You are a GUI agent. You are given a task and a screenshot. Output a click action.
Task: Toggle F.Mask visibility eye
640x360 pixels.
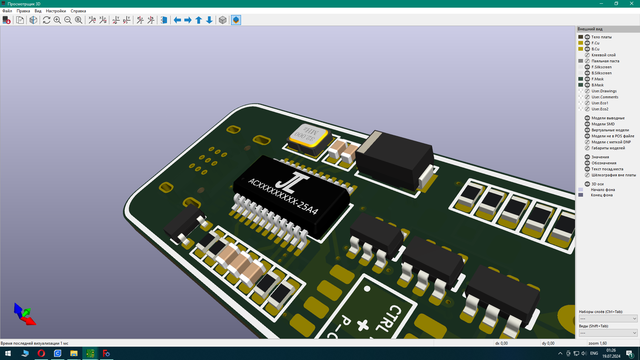(x=587, y=79)
